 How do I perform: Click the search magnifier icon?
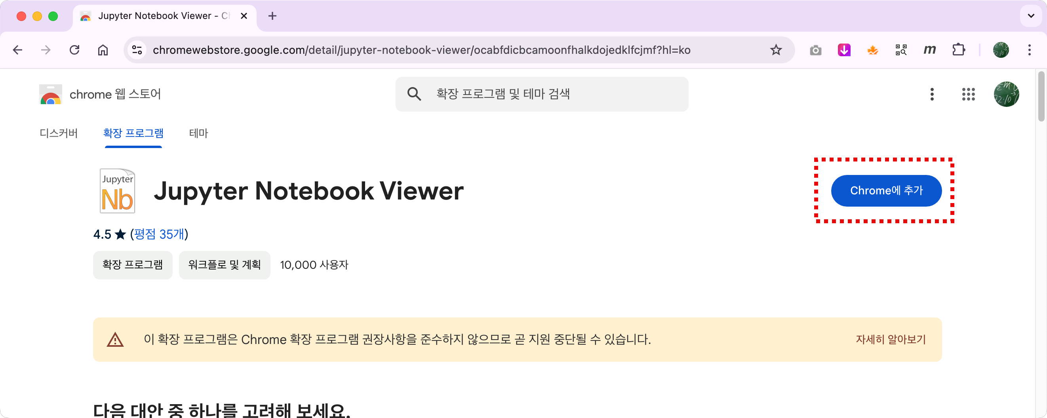coord(414,94)
